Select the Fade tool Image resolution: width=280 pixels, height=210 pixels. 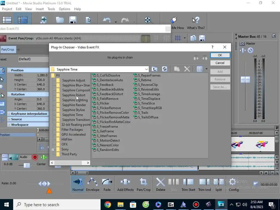[x=107, y=185]
